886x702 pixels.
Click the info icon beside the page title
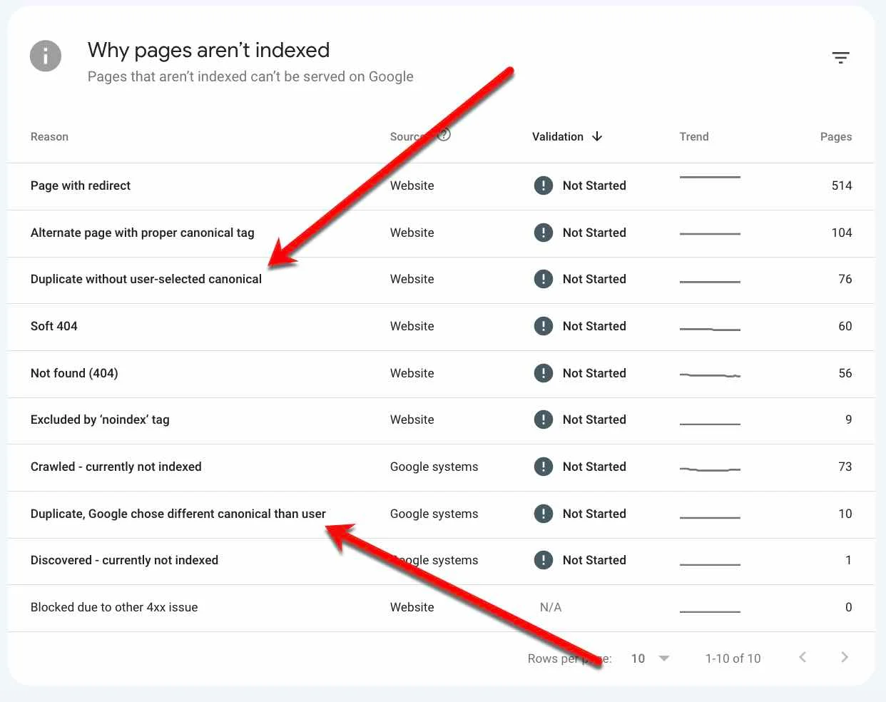[x=45, y=56]
